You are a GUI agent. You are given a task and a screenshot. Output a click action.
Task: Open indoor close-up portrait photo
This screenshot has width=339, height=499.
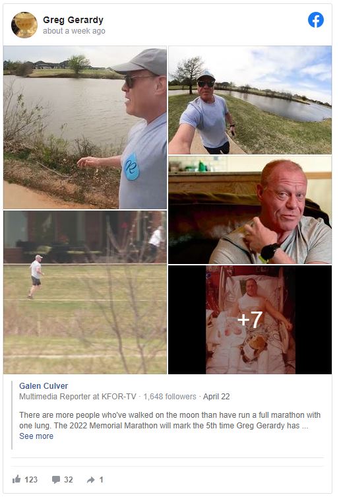point(250,210)
